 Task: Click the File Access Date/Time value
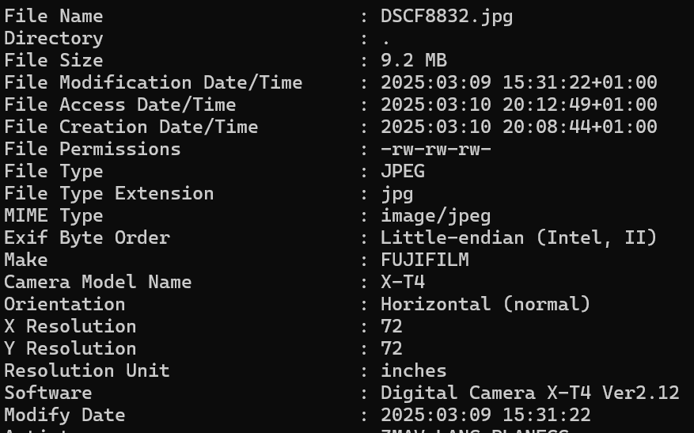pos(518,104)
